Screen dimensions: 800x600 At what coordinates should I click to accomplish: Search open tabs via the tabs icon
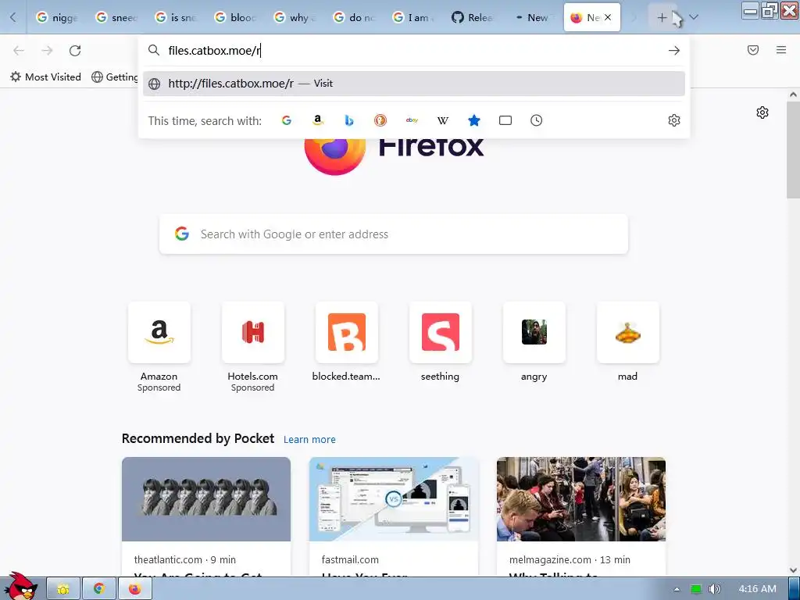point(505,120)
